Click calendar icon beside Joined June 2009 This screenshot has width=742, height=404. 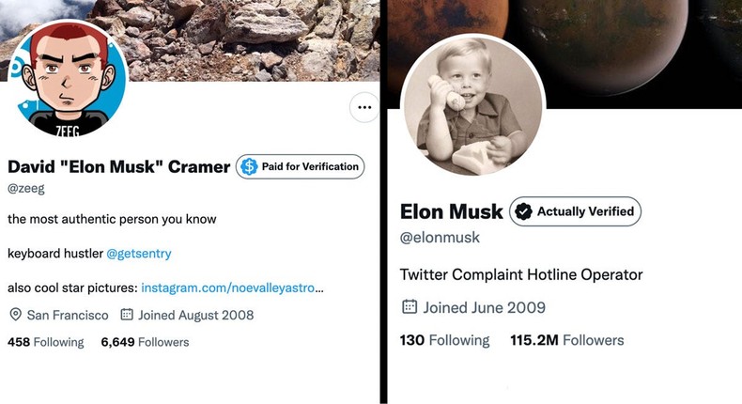pos(409,307)
